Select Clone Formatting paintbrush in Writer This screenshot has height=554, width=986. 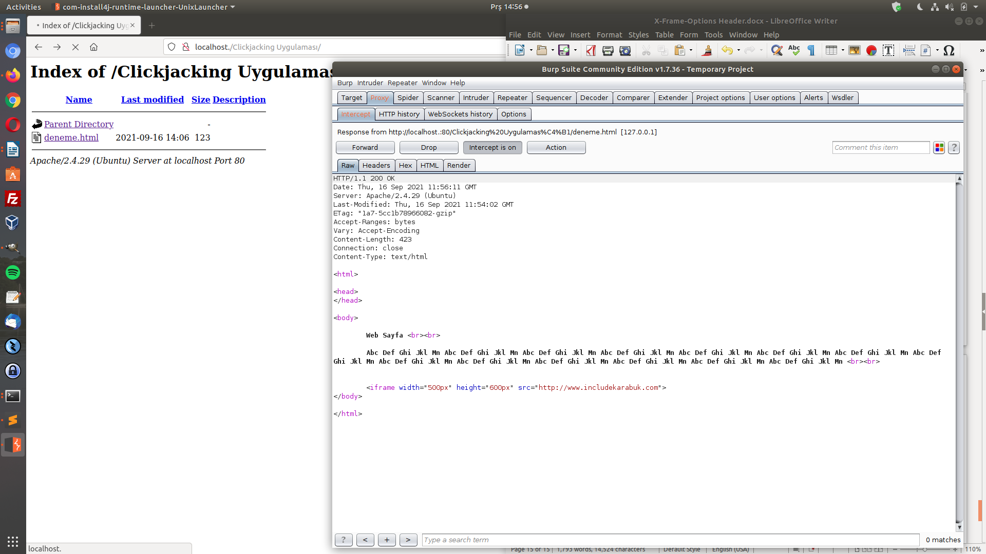coord(707,50)
